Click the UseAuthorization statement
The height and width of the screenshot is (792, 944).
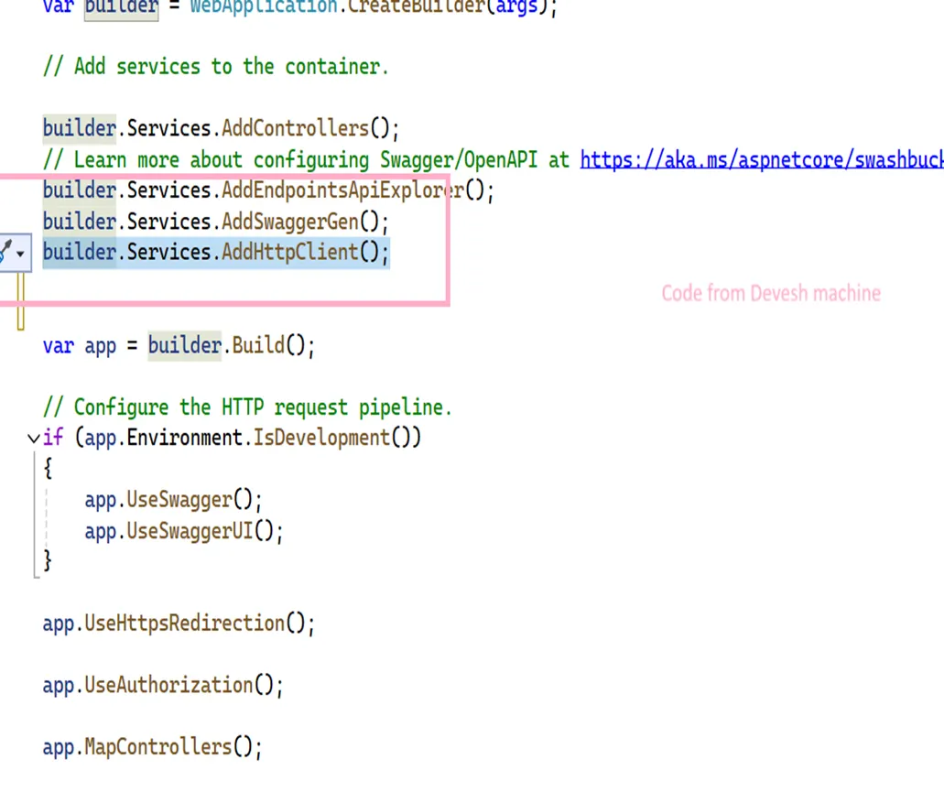coord(163,685)
